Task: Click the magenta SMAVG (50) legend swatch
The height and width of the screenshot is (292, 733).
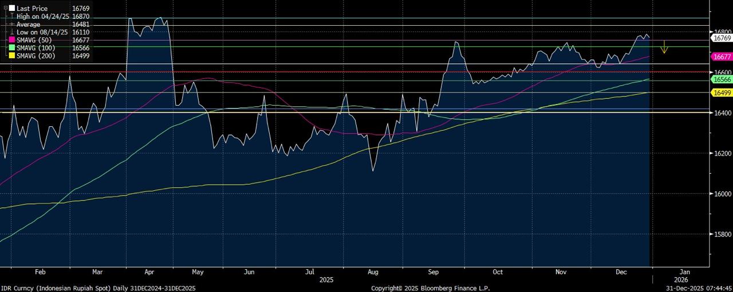Action: pyautogui.click(x=11, y=41)
